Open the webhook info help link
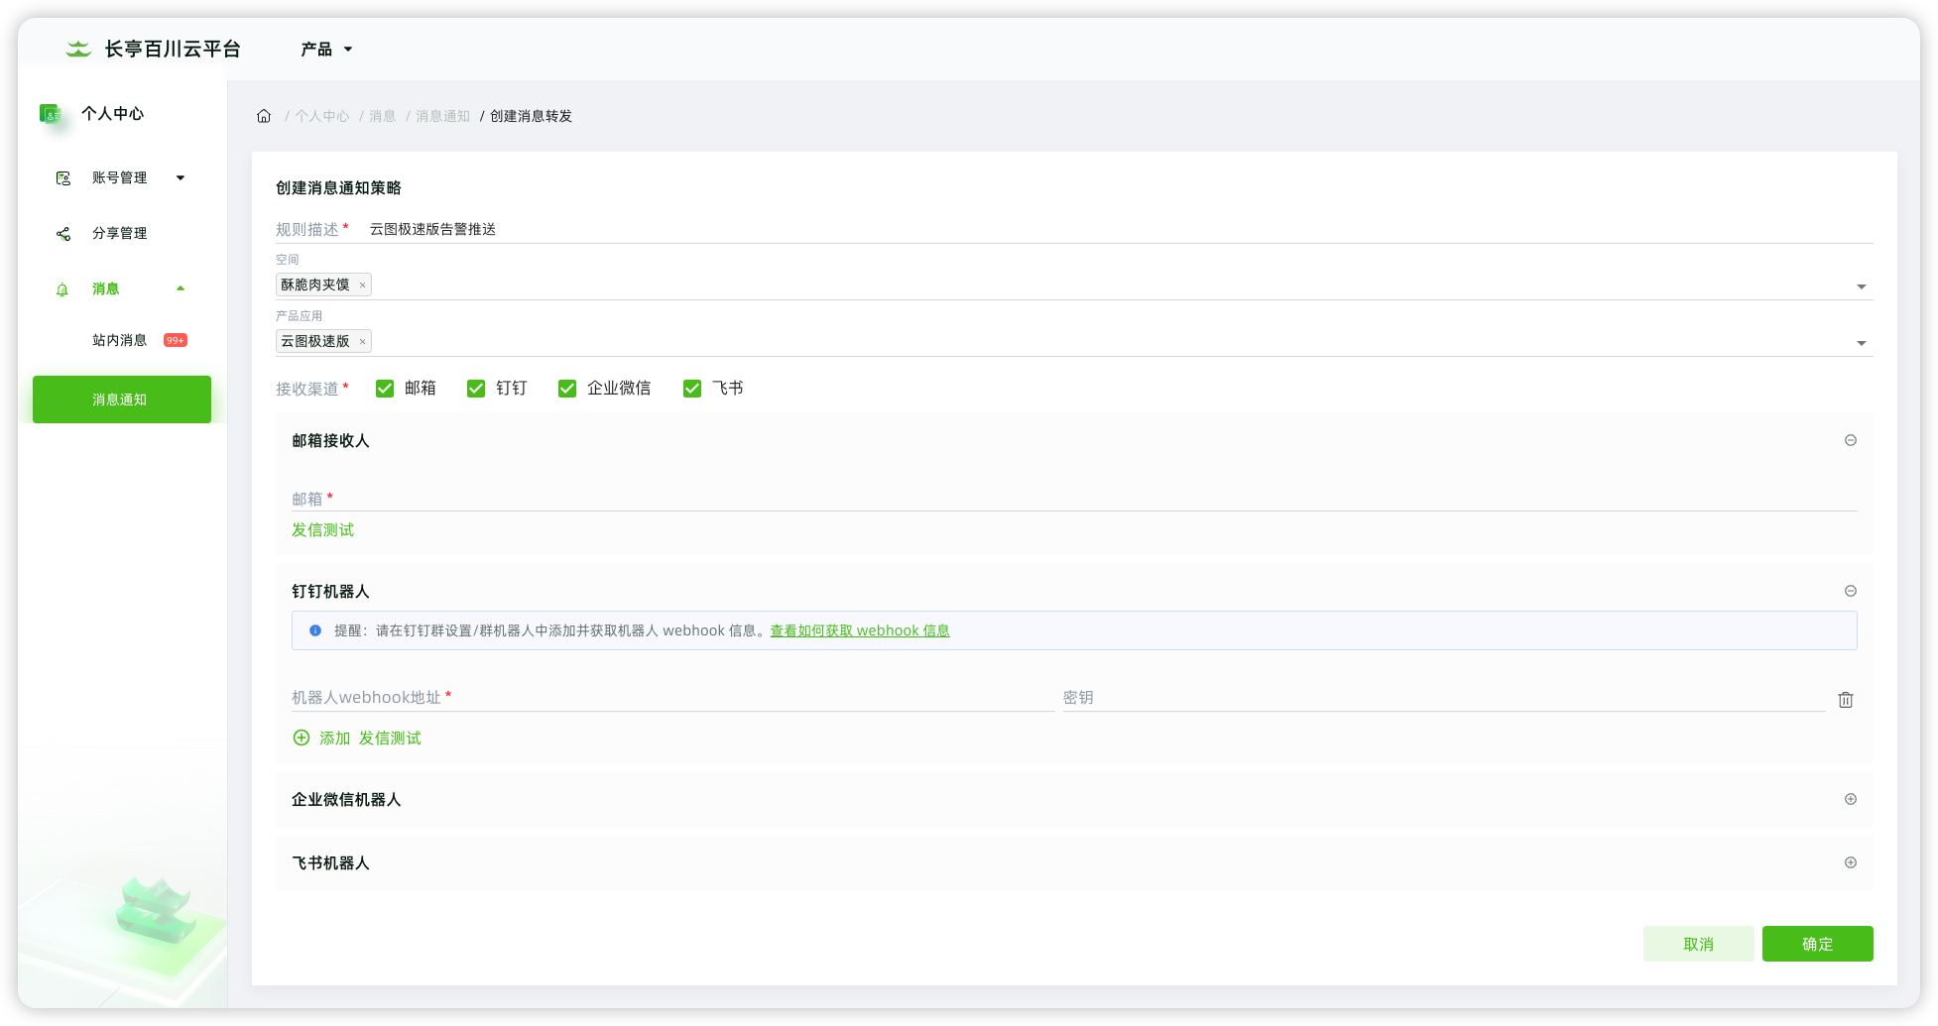 click(859, 630)
